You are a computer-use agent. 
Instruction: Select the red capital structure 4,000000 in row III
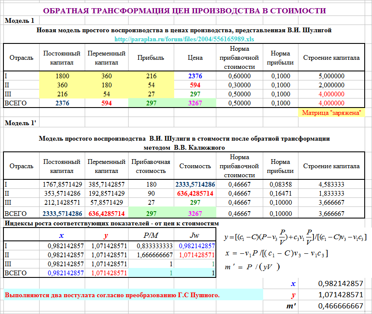tap(331, 94)
